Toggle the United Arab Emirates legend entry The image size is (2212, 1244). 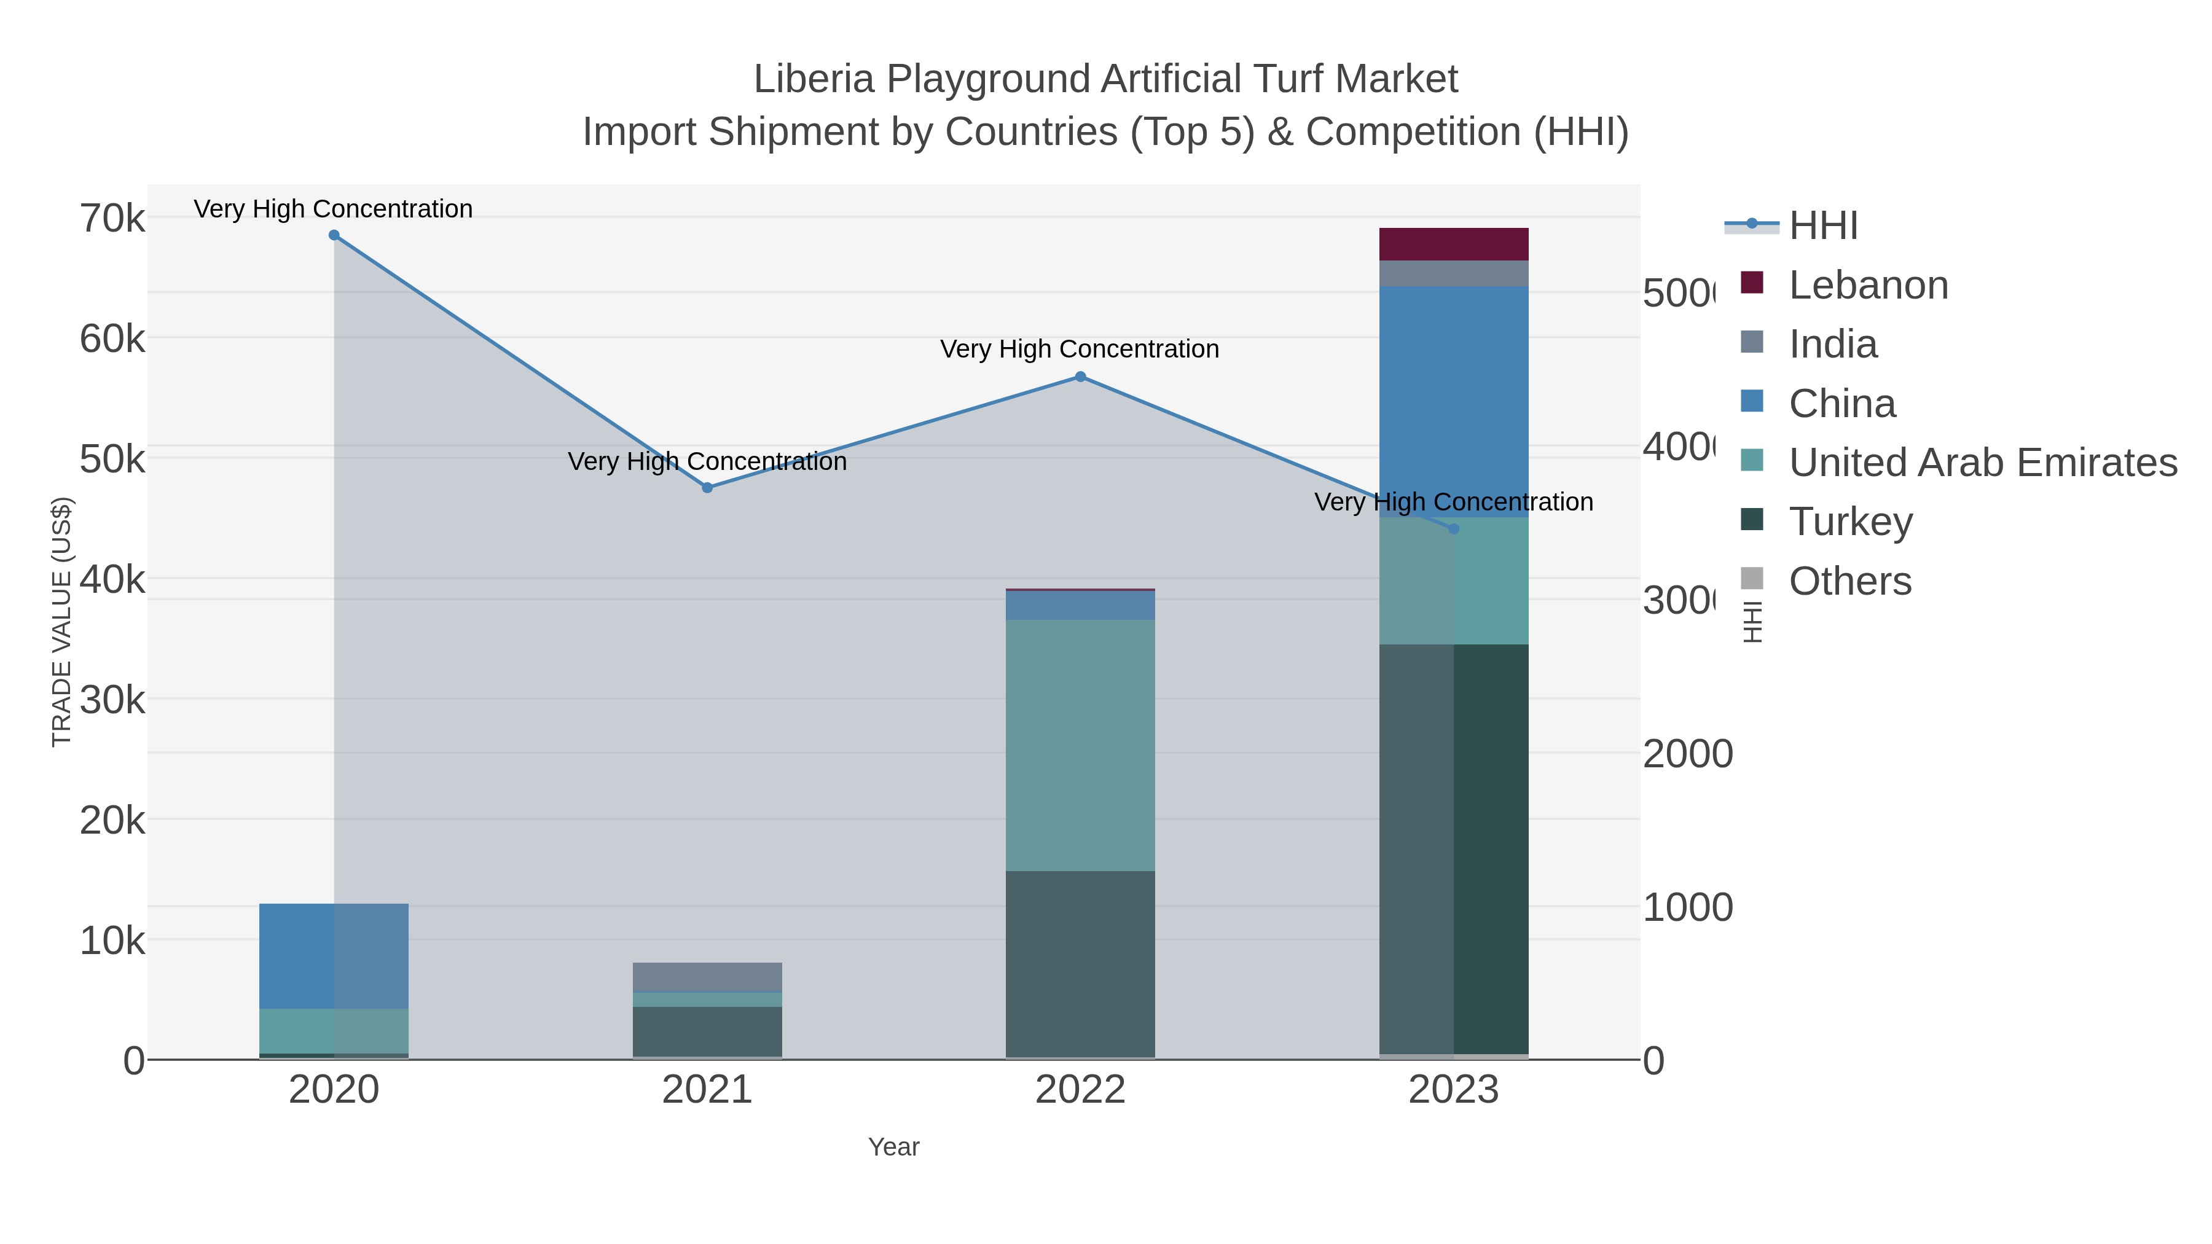point(1959,463)
